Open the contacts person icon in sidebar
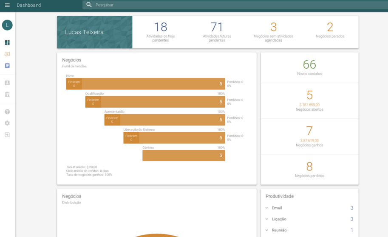 [x=7, y=83]
